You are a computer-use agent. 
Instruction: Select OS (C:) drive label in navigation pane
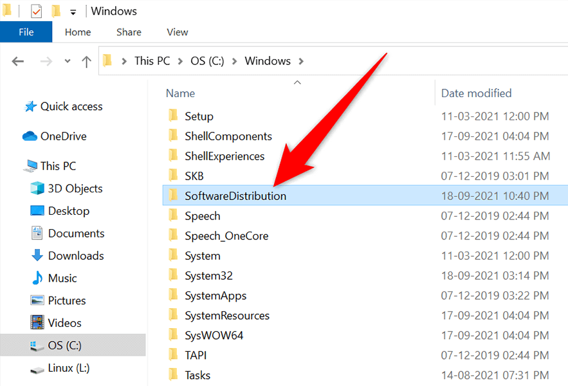pyautogui.click(x=64, y=345)
